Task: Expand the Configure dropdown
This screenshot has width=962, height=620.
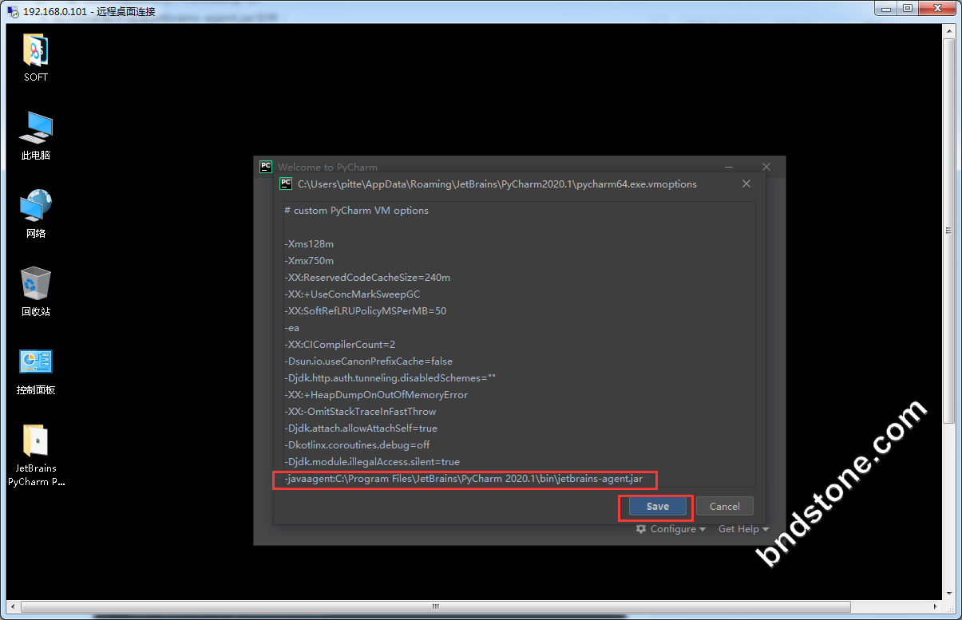Action: 671,529
